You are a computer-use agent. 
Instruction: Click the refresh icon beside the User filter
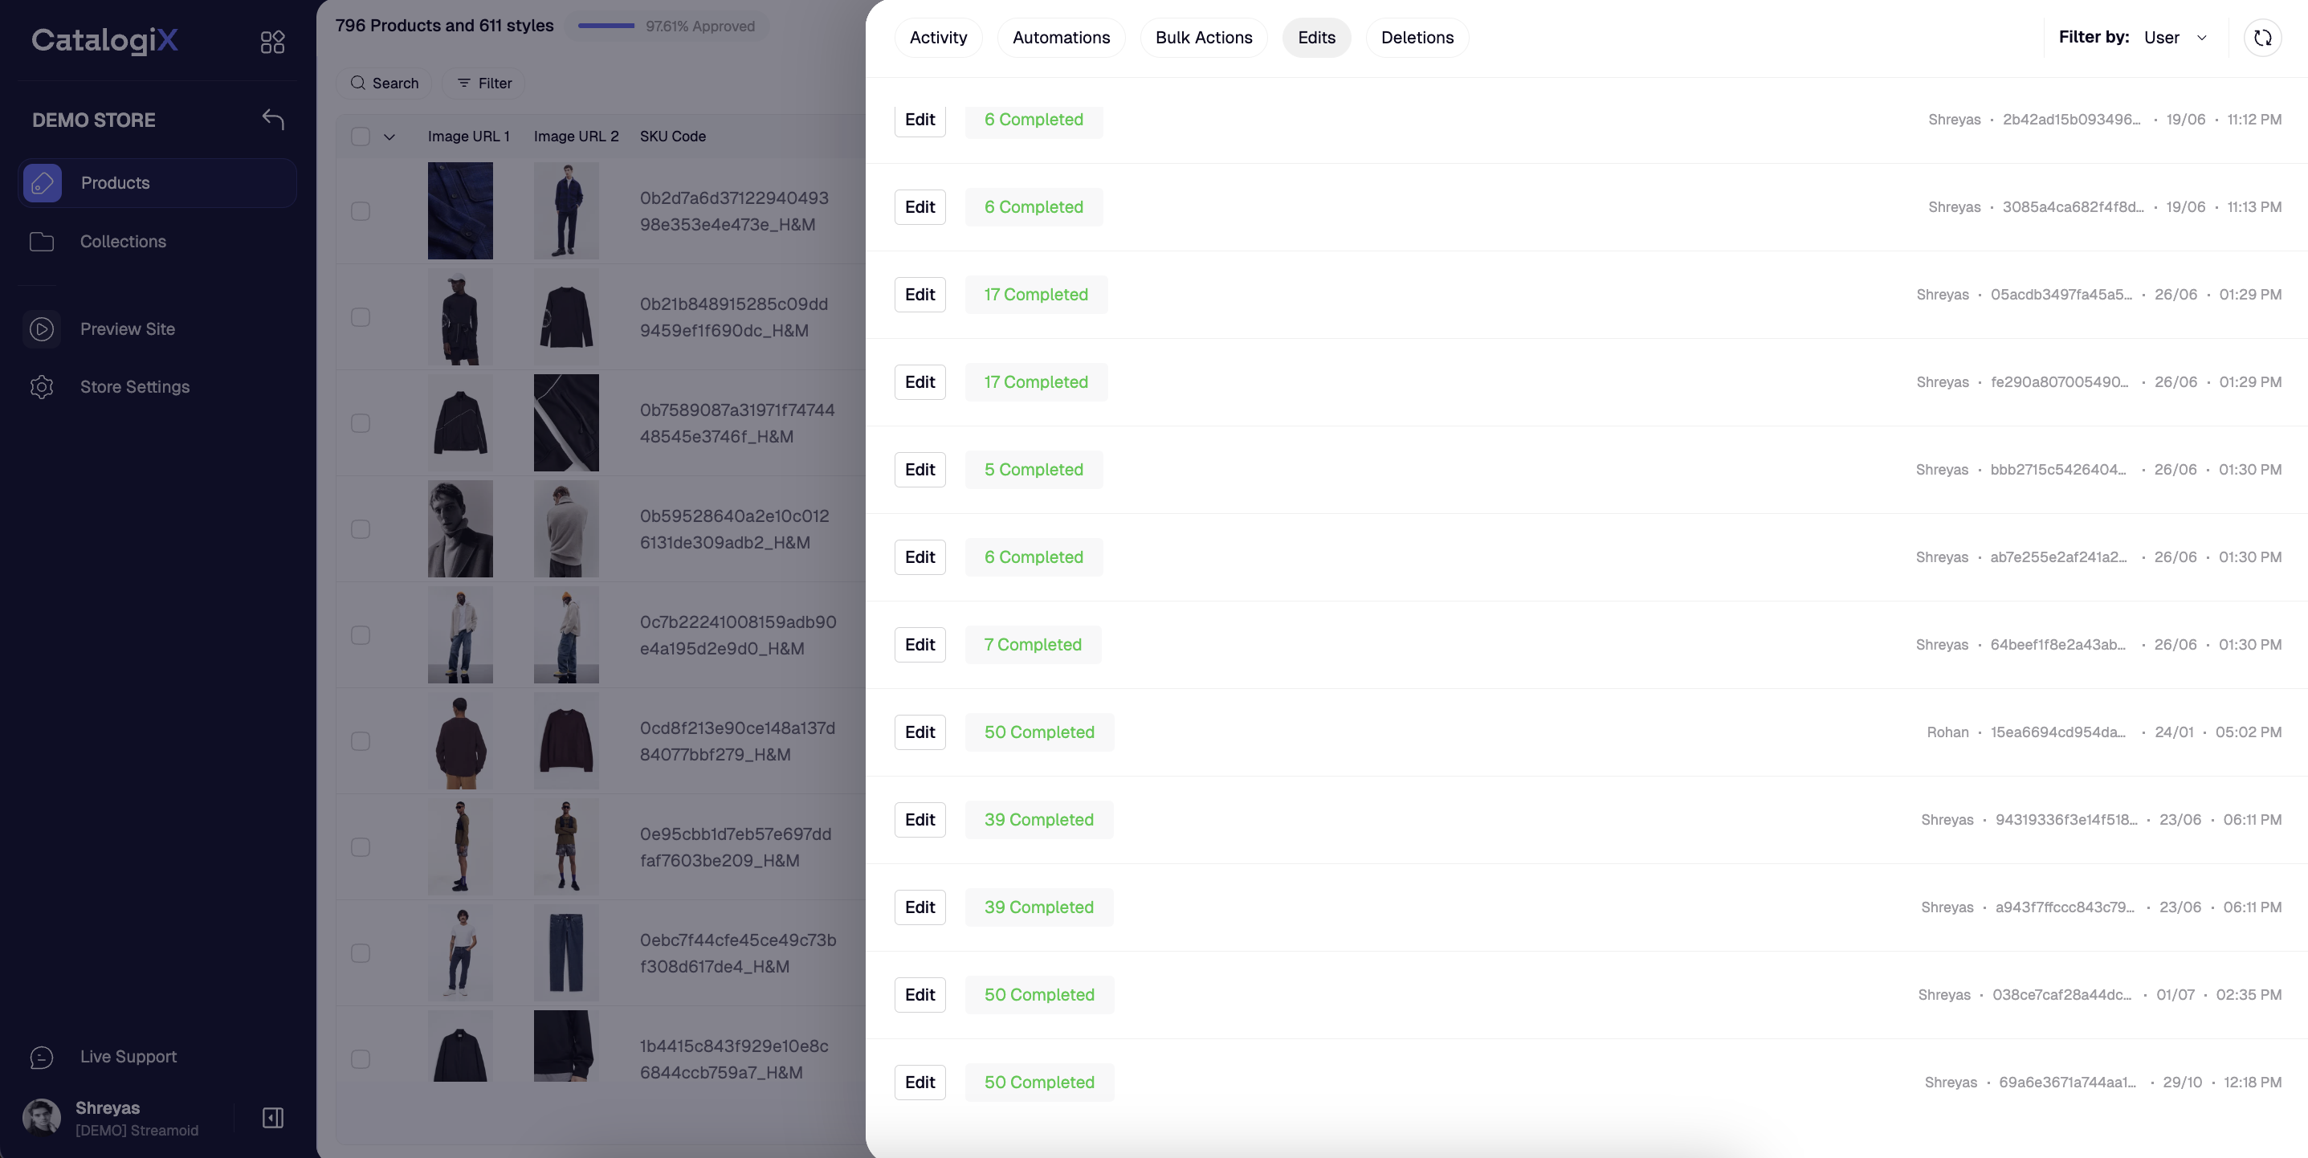coord(2262,38)
